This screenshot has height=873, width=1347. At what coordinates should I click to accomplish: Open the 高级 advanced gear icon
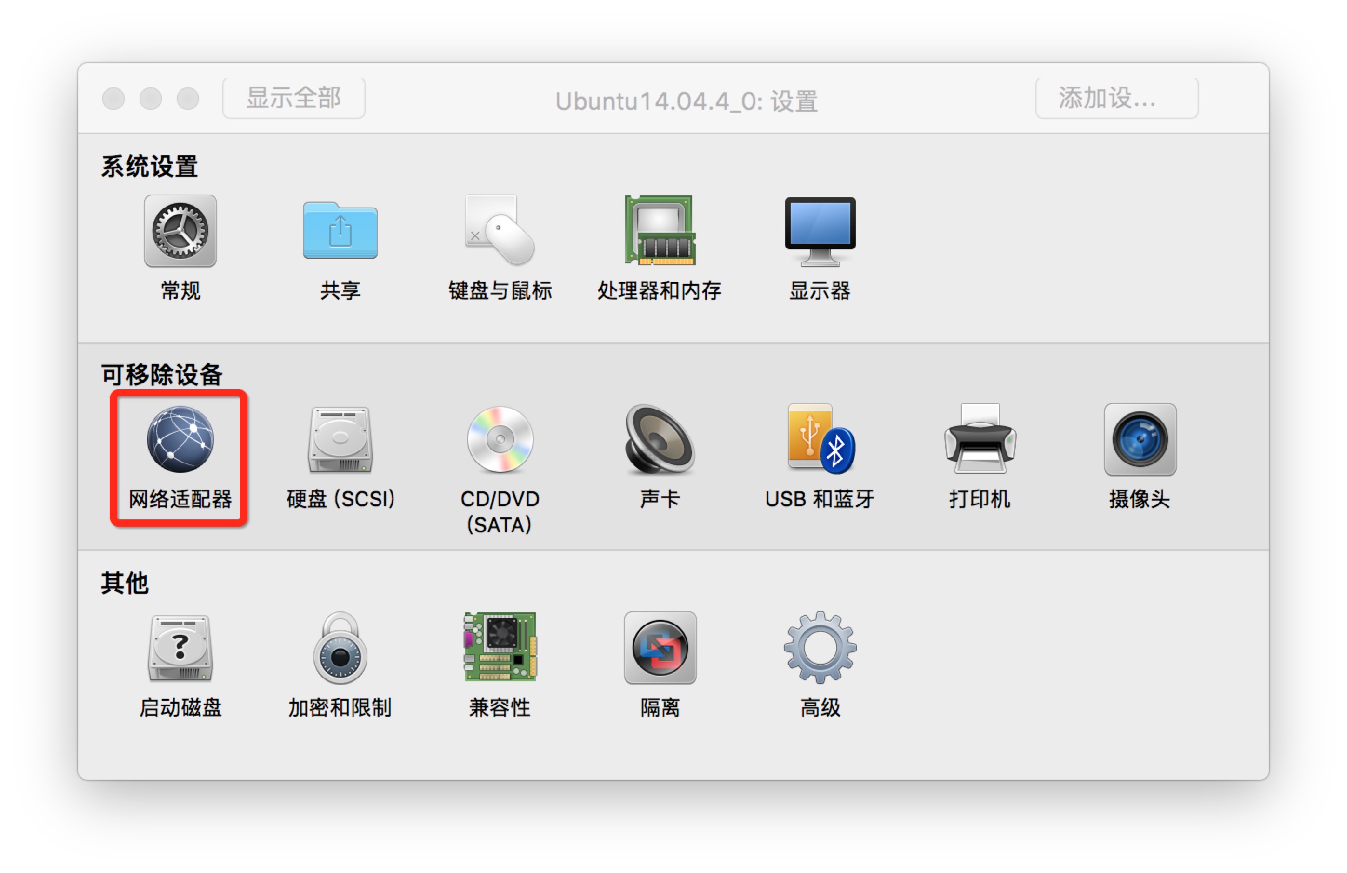(x=820, y=647)
